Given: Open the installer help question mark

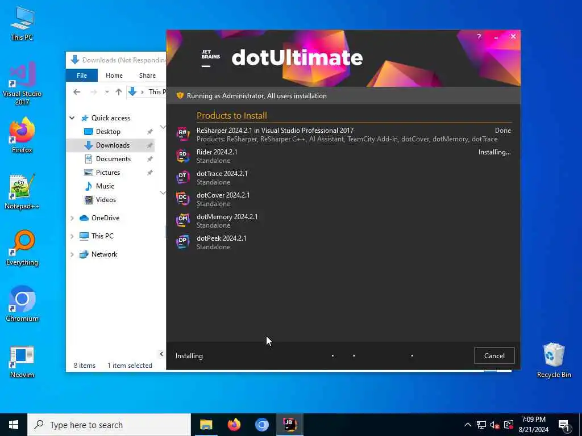Looking at the screenshot, I should 479,37.
